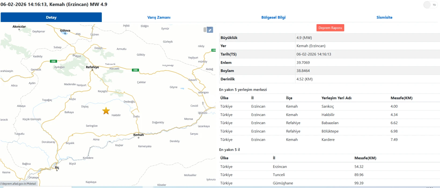Screen dimensions: 440x188
Task: Click the Keçegöz label on map
Action: 103,91
